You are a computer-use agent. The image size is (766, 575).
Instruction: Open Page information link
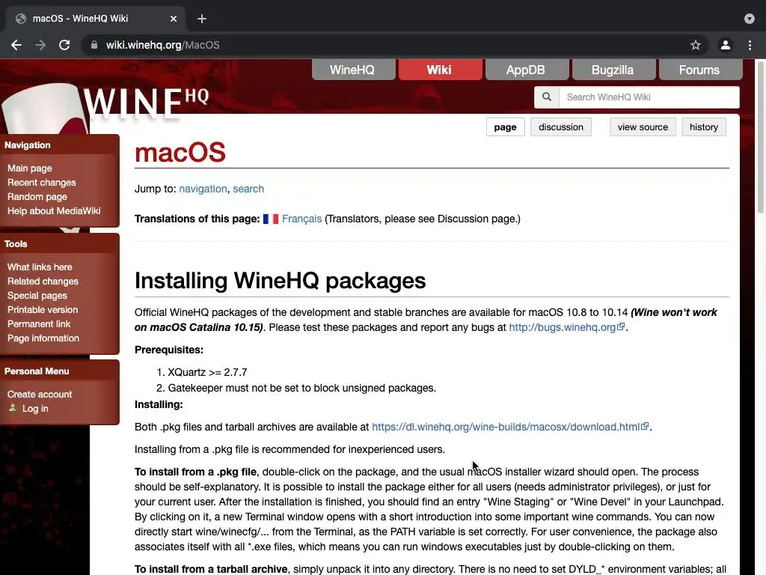coord(43,338)
